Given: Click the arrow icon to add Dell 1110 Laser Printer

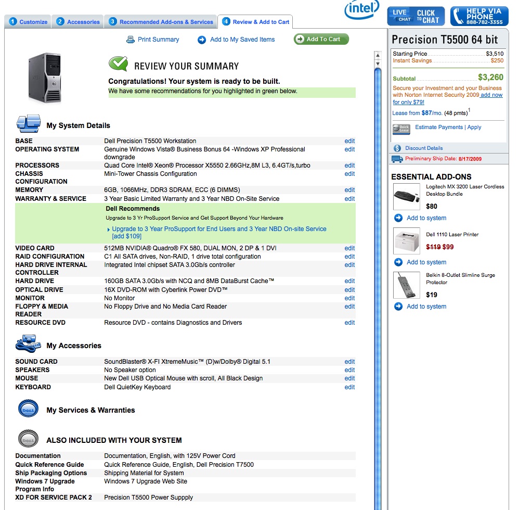Looking at the screenshot, I should [x=398, y=262].
